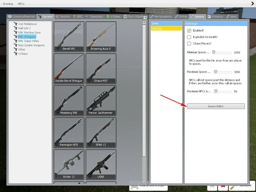Screen dimensions: 256x192
Task: Open the Утилиты tab
Action: 215,16
